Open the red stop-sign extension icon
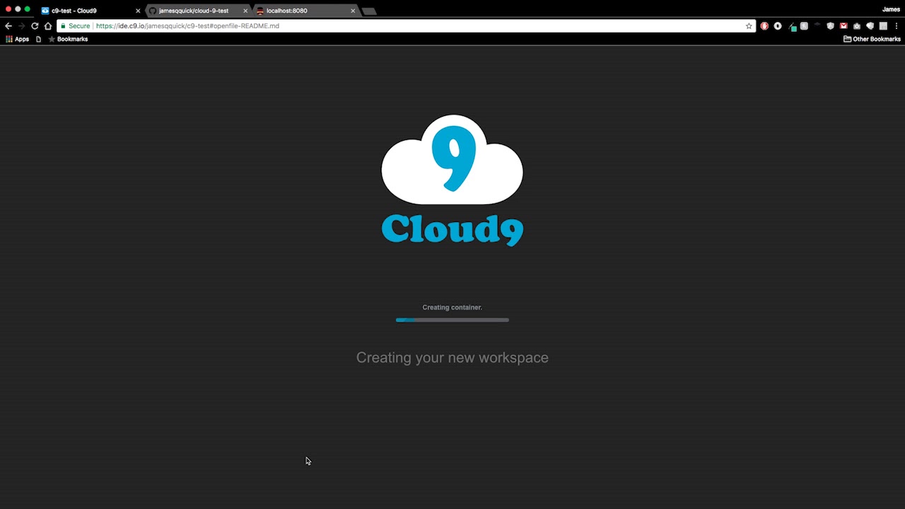This screenshot has width=905, height=509. pyautogui.click(x=764, y=26)
